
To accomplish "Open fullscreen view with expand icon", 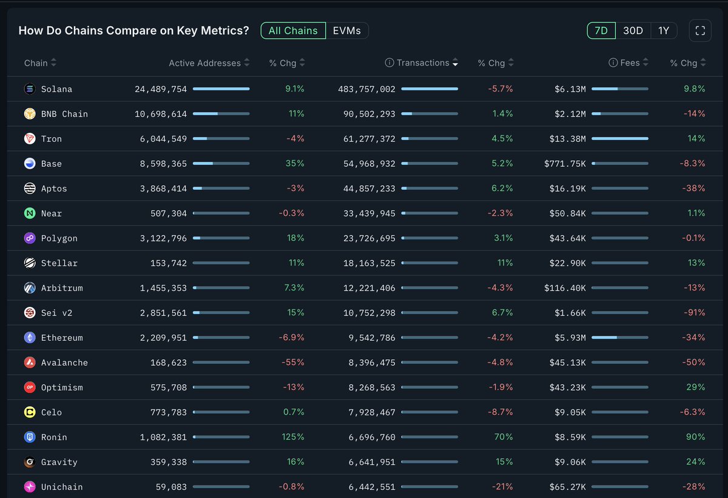I will click(700, 30).
